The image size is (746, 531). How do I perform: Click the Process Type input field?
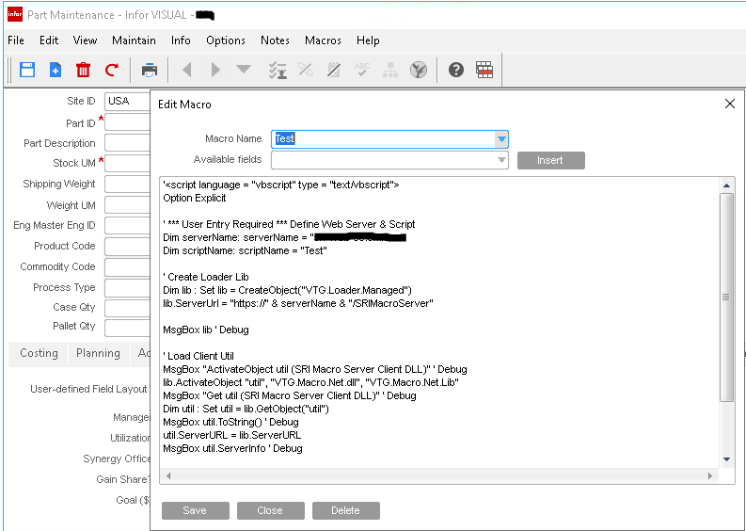(x=128, y=288)
